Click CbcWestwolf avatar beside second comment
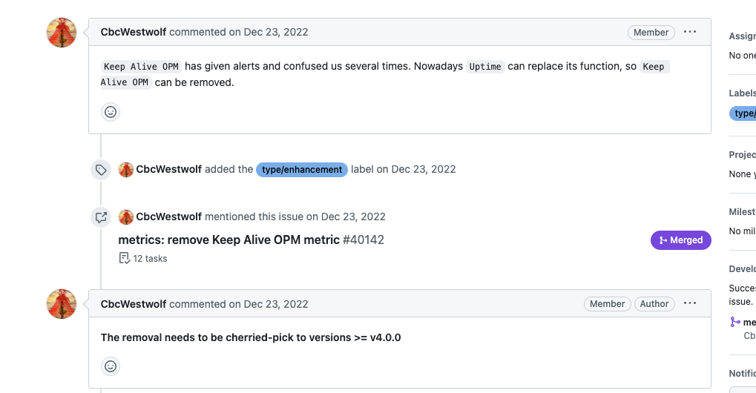 (62, 304)
